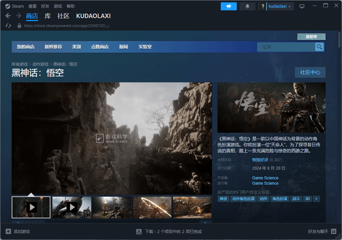This screenshot has height=240, width=342.
Task: Expand the kudaolaxi account dropdown
Action: coord(280,6)
